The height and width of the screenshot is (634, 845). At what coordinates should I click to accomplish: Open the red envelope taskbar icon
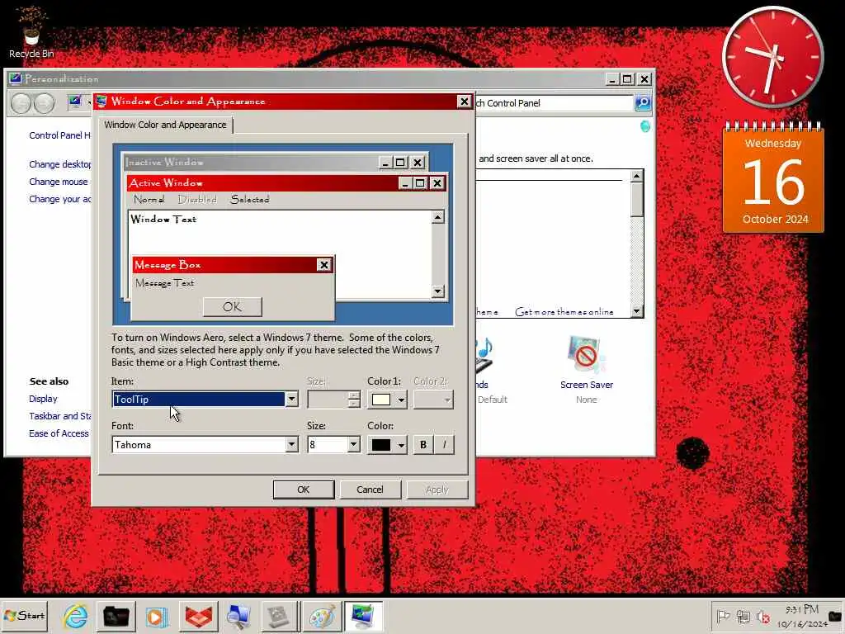point(198,616)
